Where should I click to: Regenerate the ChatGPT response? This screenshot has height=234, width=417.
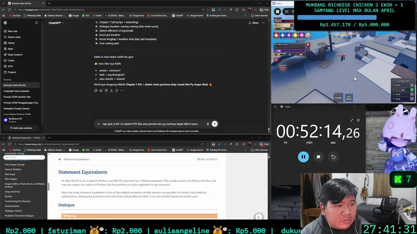pos(117,90)
